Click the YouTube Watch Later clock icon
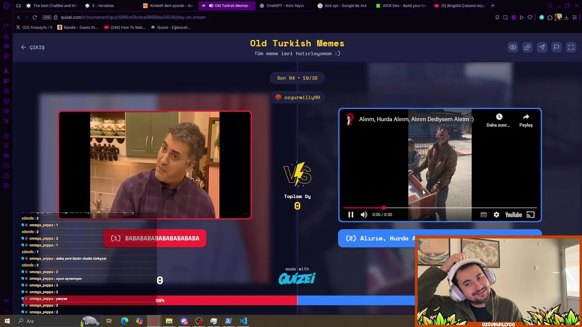Viewport: 582px width, 327px height. pos(499,117)
